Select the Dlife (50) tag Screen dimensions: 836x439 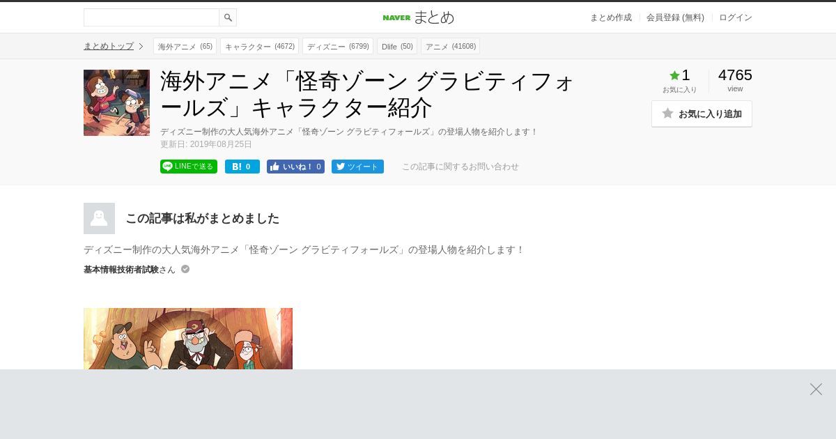pyautogui.click(x=397, y=46)
